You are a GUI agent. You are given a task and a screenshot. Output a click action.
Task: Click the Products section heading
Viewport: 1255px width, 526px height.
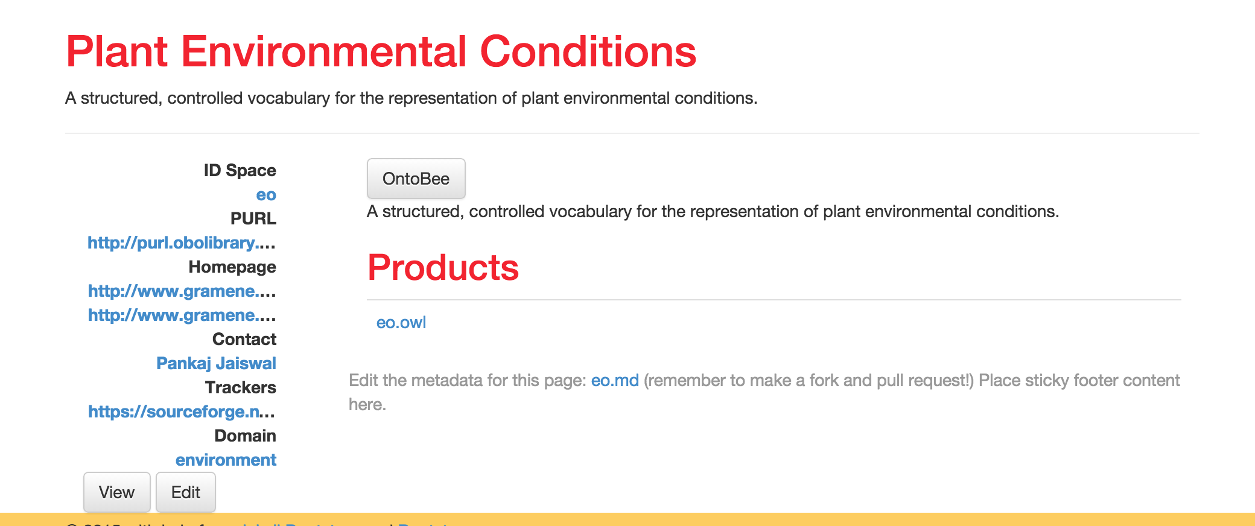click(x=443, y=267)
